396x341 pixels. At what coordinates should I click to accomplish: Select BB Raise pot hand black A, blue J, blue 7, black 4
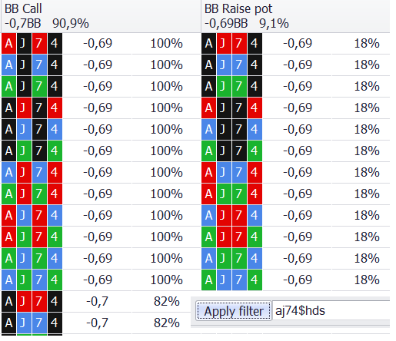click(x=231, y=65)
